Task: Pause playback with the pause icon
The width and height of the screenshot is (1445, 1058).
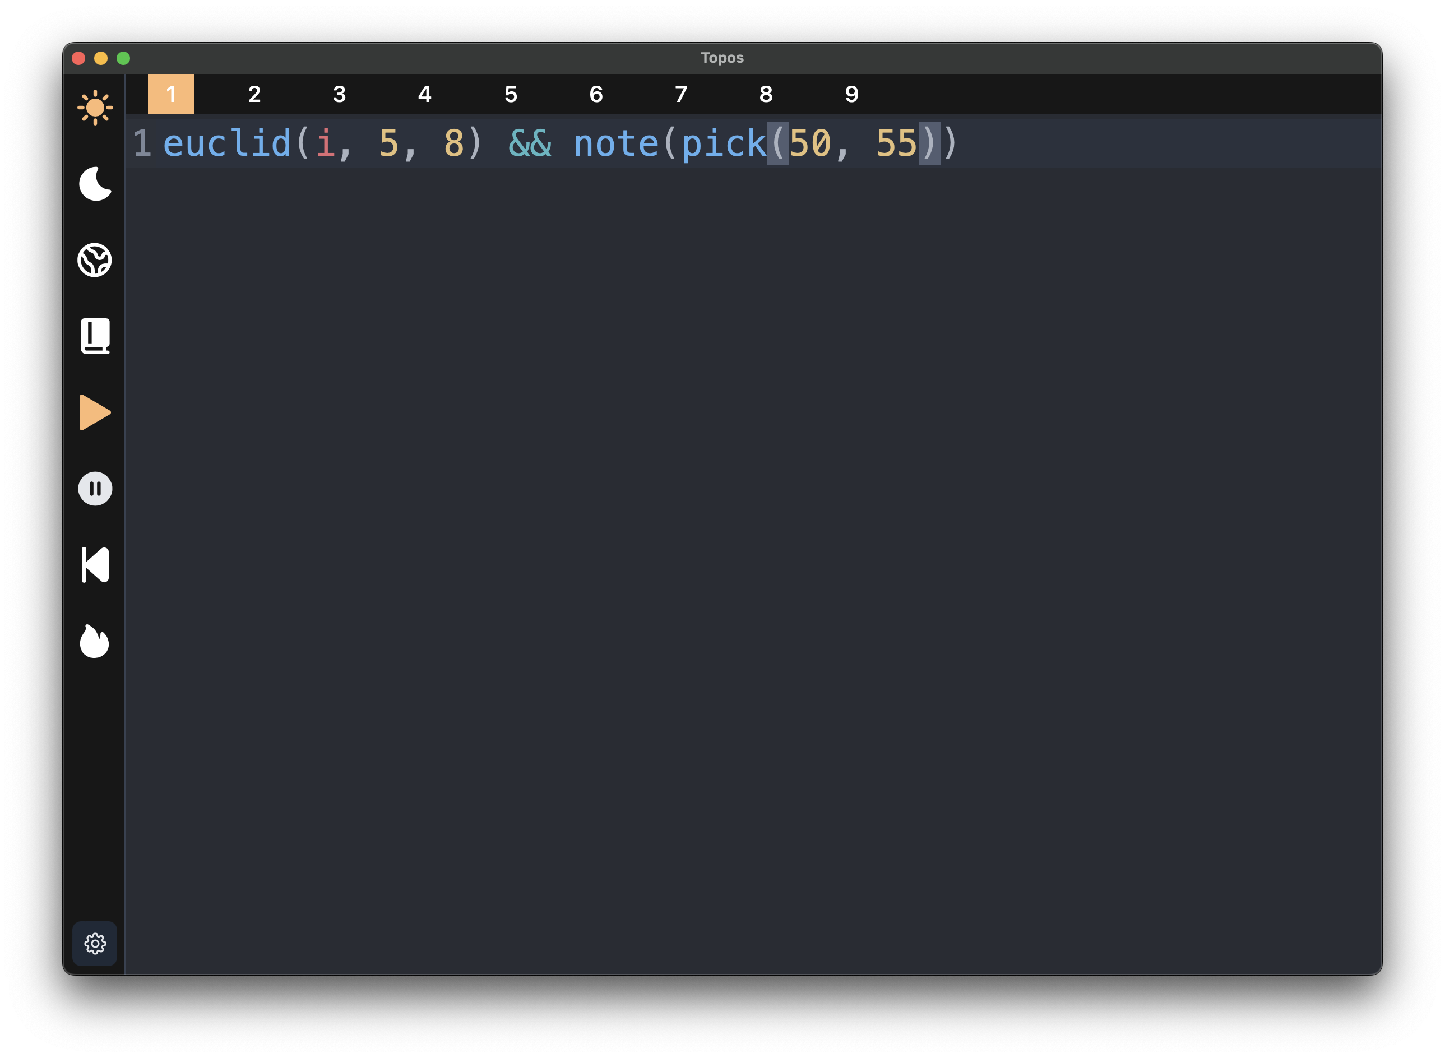Action: pyautogui.click(x=95, y=489)
